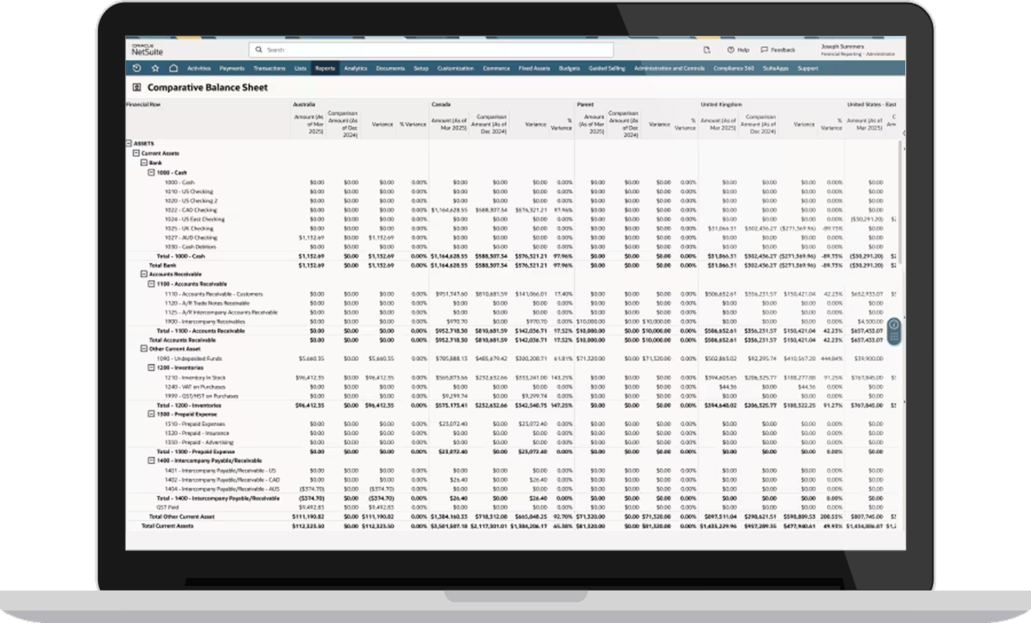The width and height of the screenshot is (1031, 623).
Task: Click the report icon beside Comparative Balance Sheet
Action: [x=137, y=87]
